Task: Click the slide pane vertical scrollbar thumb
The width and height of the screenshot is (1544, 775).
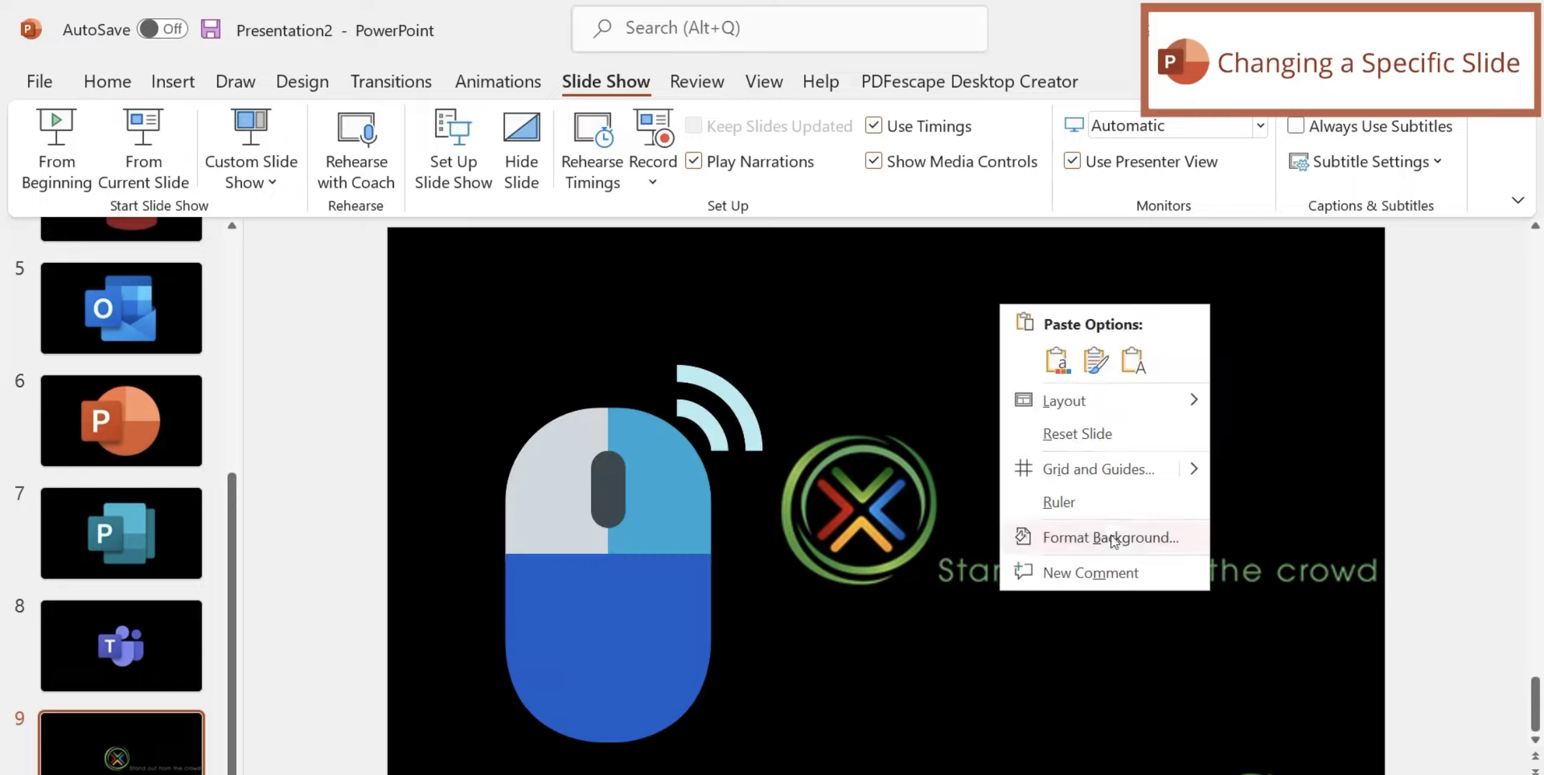Action: (1535, 704)
